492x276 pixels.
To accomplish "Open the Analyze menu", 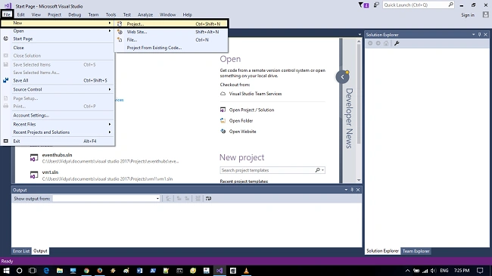I will tap(145, 14).
